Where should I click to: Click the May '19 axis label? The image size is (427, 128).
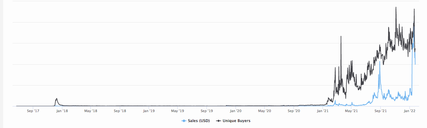177,111
